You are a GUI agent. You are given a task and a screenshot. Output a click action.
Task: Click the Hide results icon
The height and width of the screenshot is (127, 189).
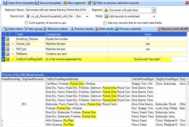(96, 29)
